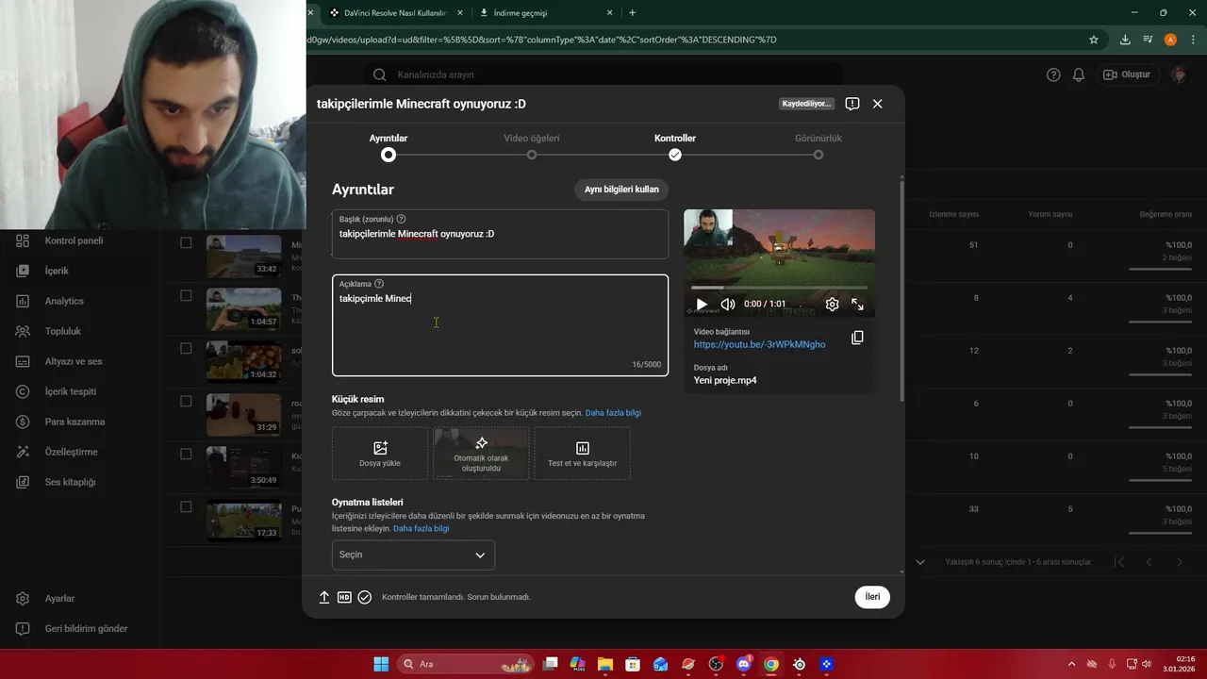Open YouTube Studio help icon
Image resolution: width=1207 pixels, height=679 pixels.
click(x=1053, y=75)
